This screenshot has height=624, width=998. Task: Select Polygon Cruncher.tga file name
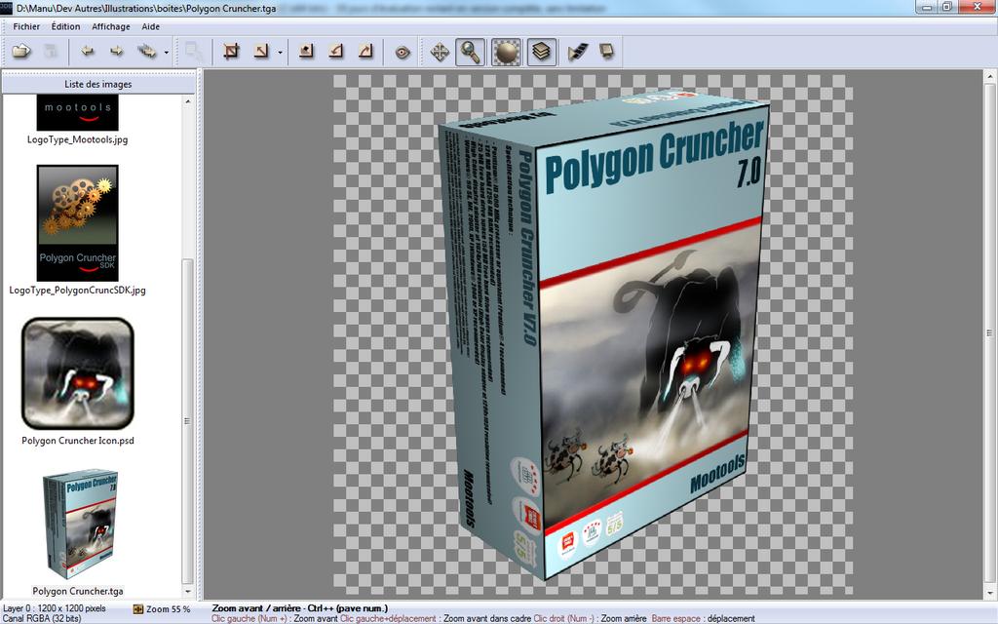point(78,591)
